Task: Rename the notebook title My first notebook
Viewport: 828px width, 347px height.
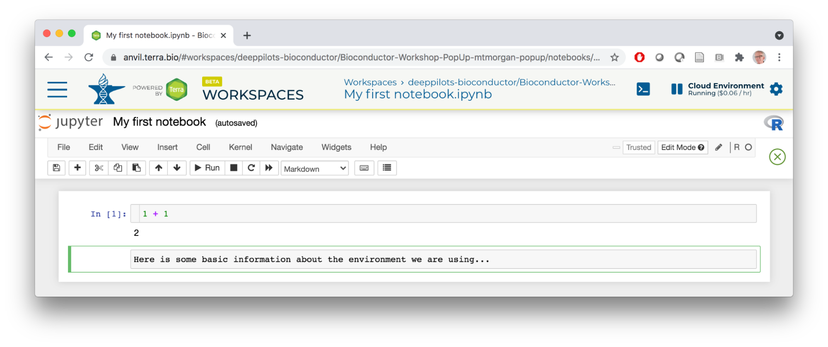Action: 159,122
